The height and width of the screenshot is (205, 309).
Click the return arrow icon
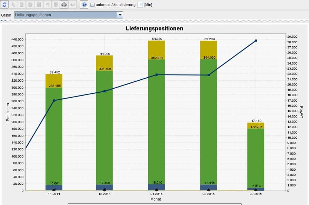tap(72, 5)
